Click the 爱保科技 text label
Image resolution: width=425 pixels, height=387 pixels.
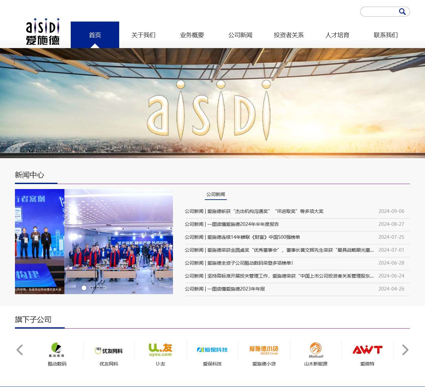pos(212,364)
